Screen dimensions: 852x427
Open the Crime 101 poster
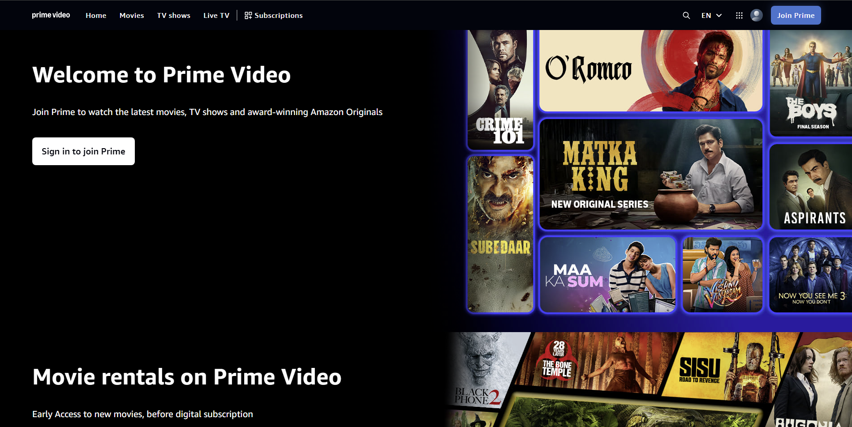[500, 90]
